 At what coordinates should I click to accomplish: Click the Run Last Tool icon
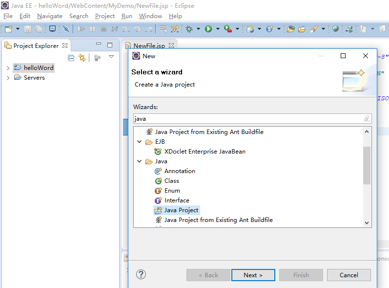click(x=228, y=29)
